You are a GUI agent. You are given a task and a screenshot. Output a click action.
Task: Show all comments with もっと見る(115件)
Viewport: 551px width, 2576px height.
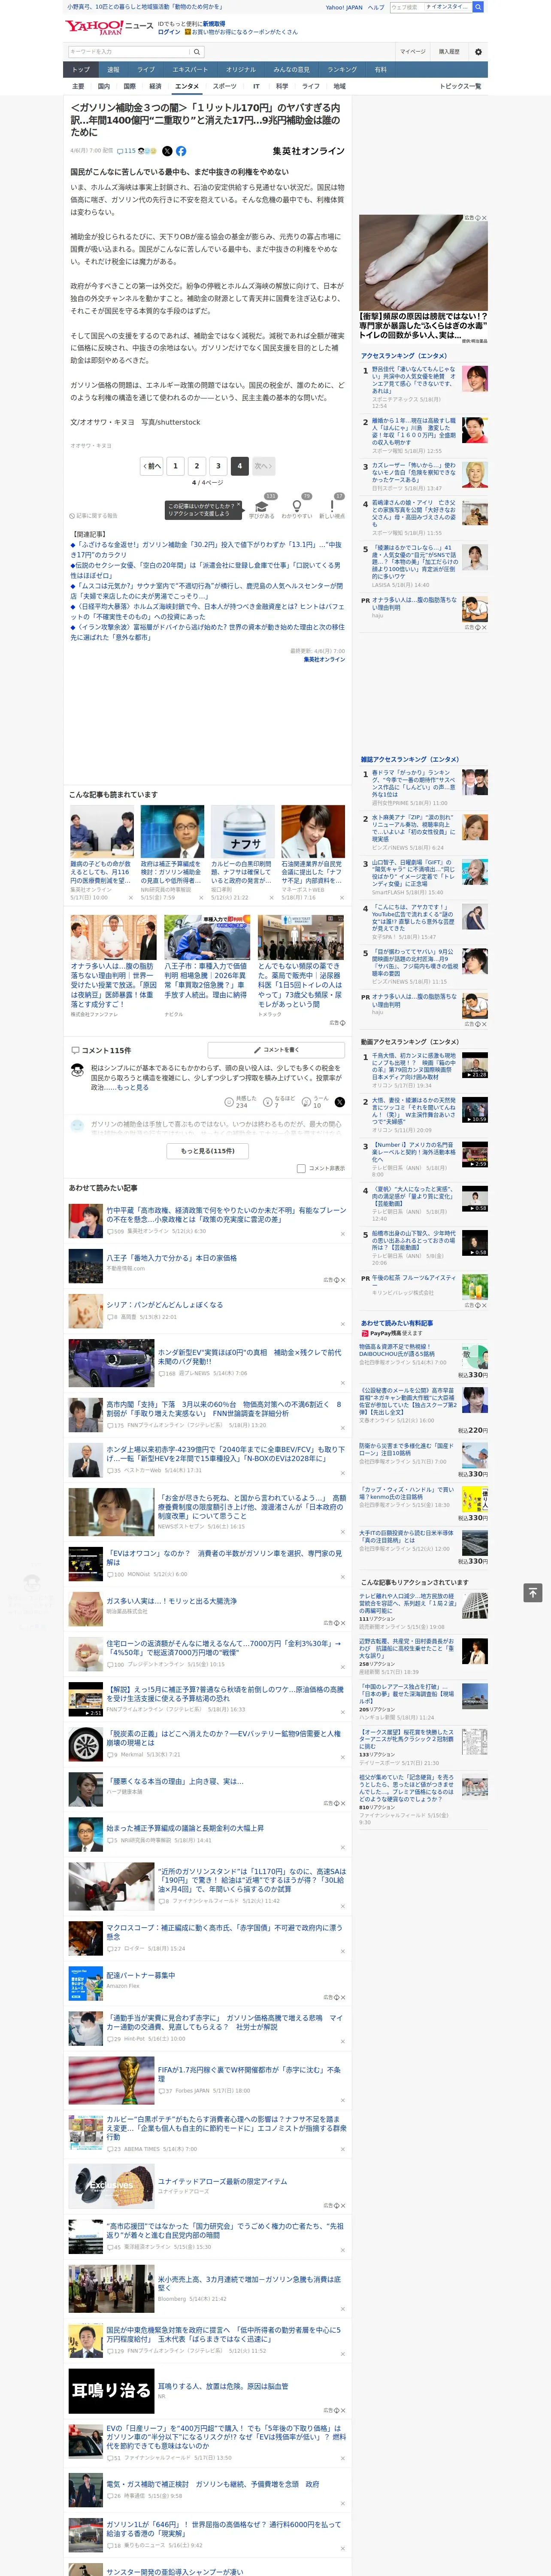(208, 1150)
